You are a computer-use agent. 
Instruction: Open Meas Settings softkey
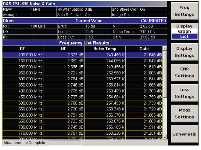coord(184,114)
